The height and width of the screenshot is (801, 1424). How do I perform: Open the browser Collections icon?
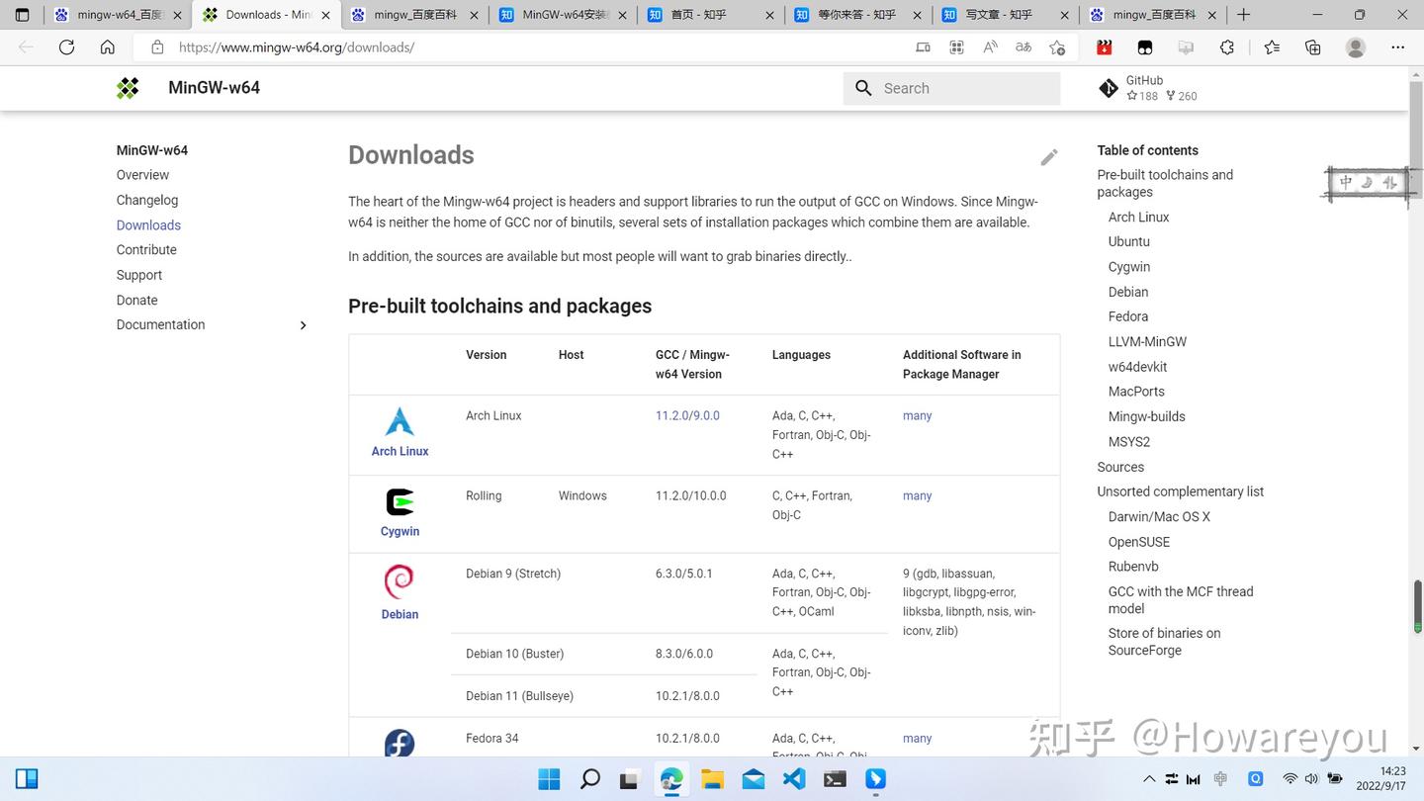click(1314, 46)
